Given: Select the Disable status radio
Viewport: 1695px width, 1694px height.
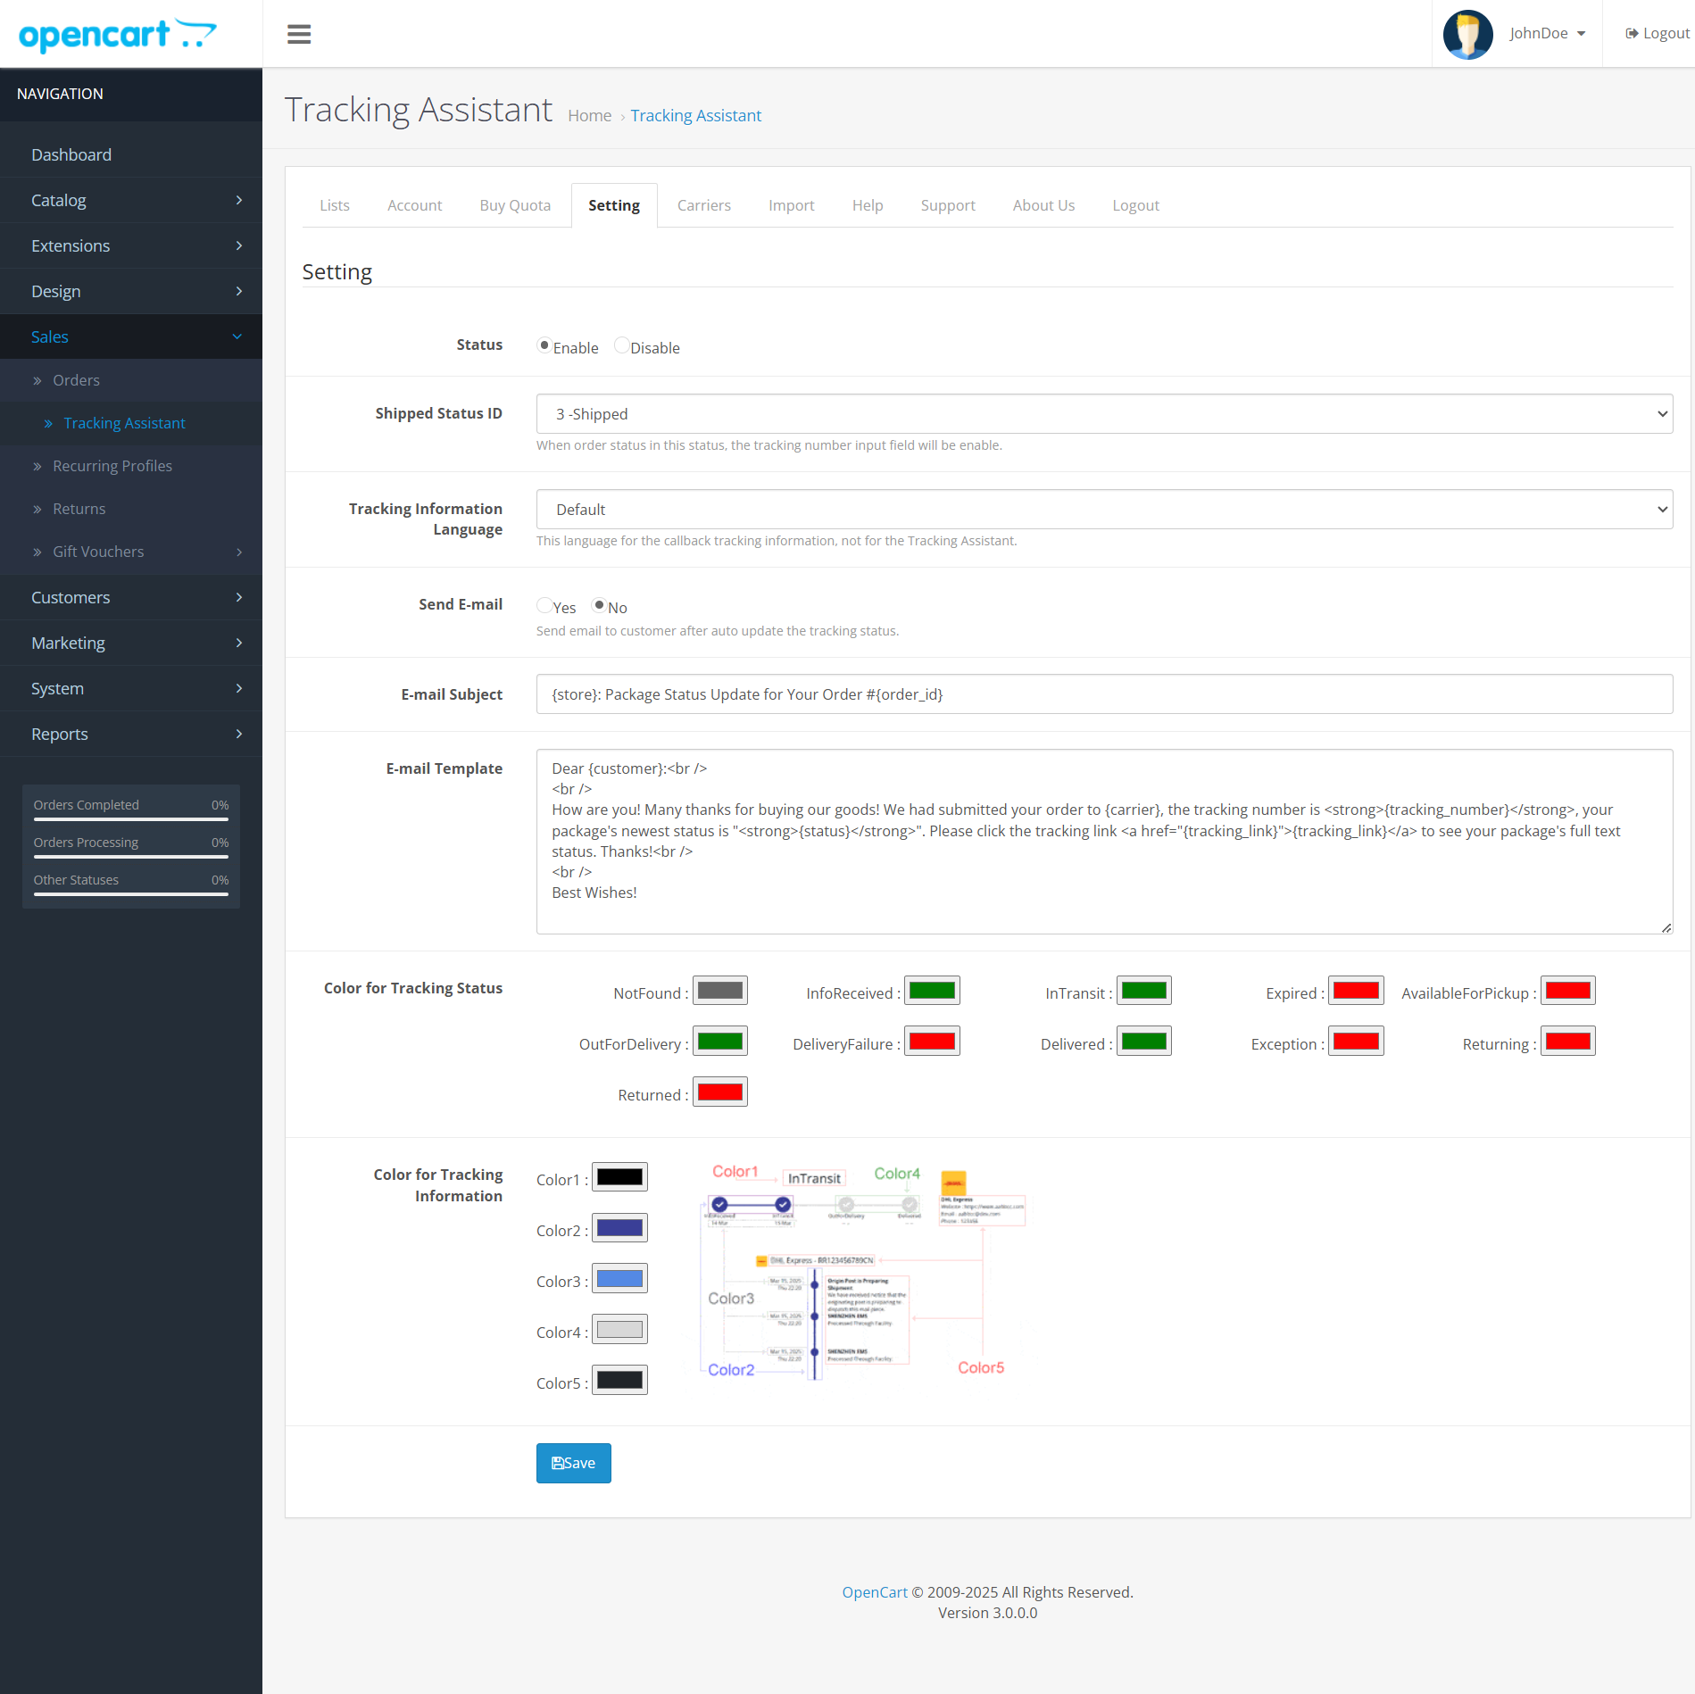Looking at the screenshot, I should tap(621, 345).
